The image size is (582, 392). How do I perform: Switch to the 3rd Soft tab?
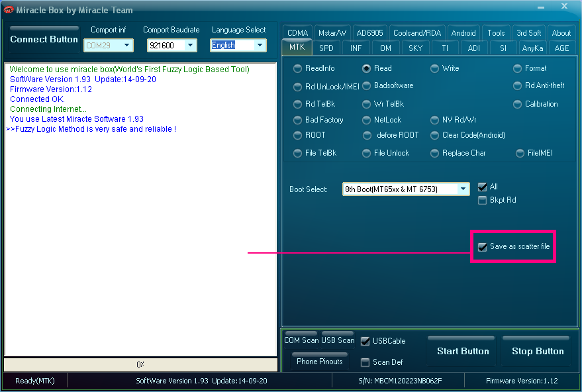tap(529, 33)
